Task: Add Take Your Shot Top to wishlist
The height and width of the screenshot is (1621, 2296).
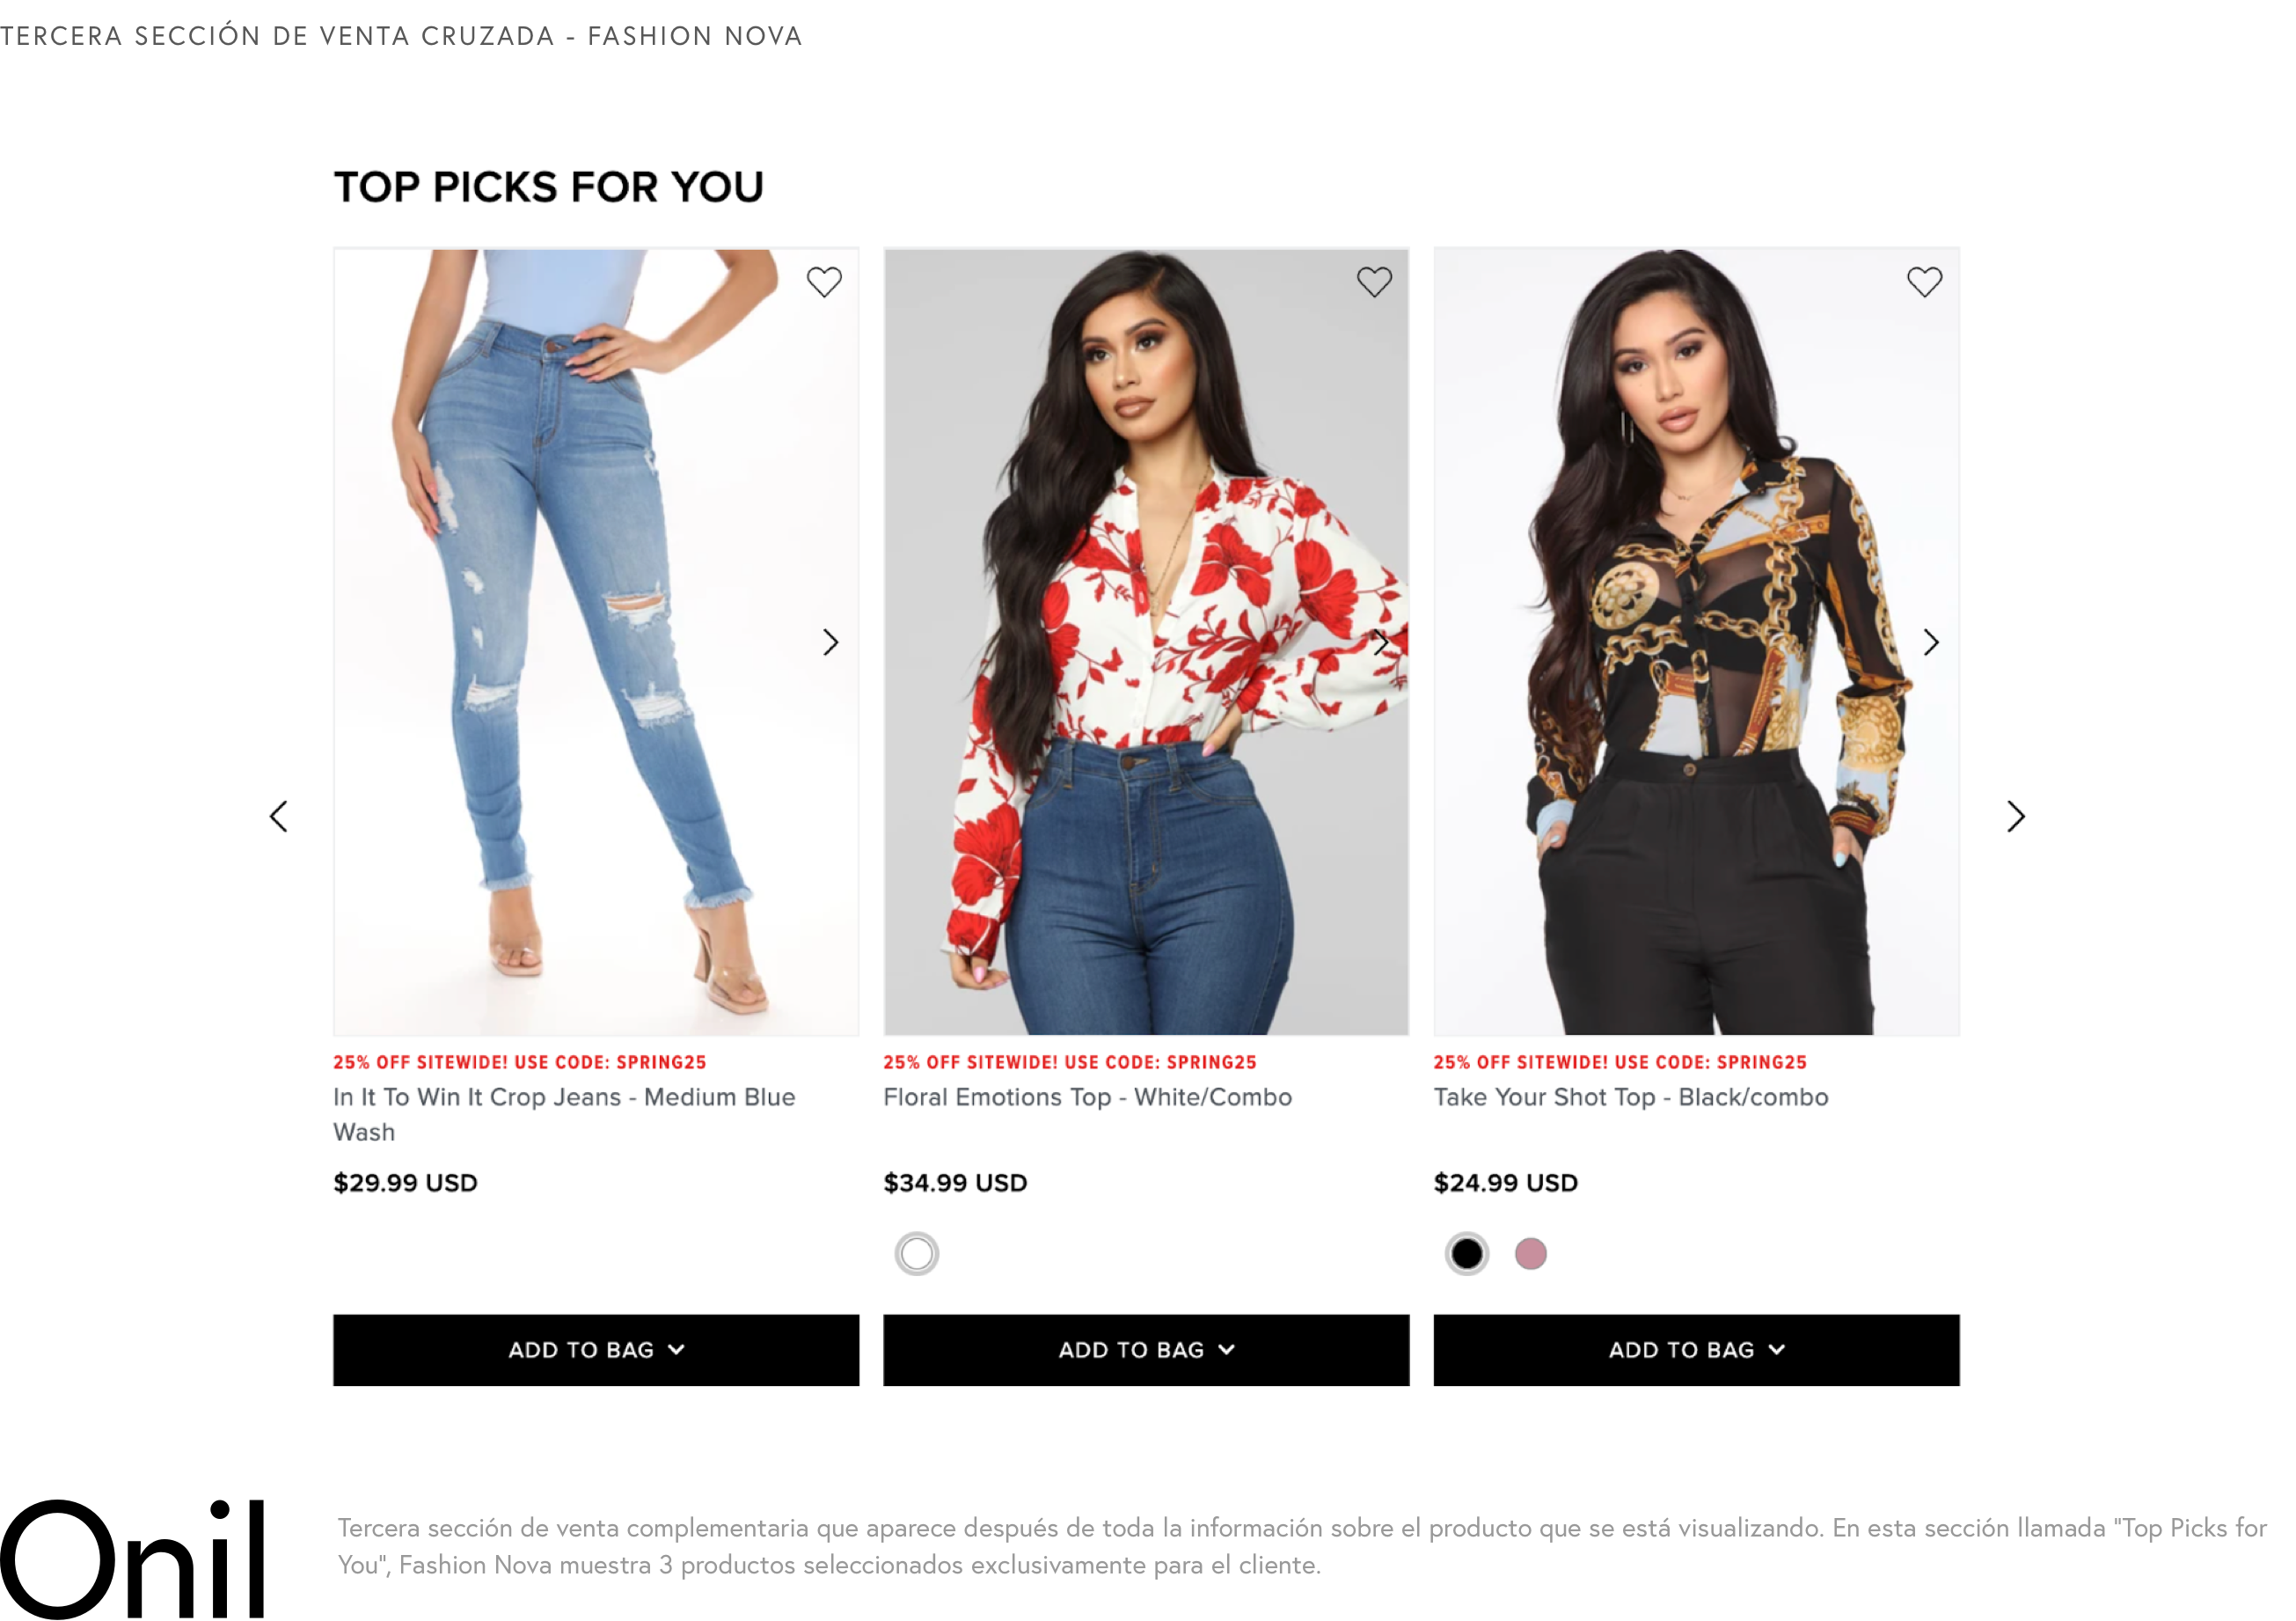Action: click(x=1924, y=282)
